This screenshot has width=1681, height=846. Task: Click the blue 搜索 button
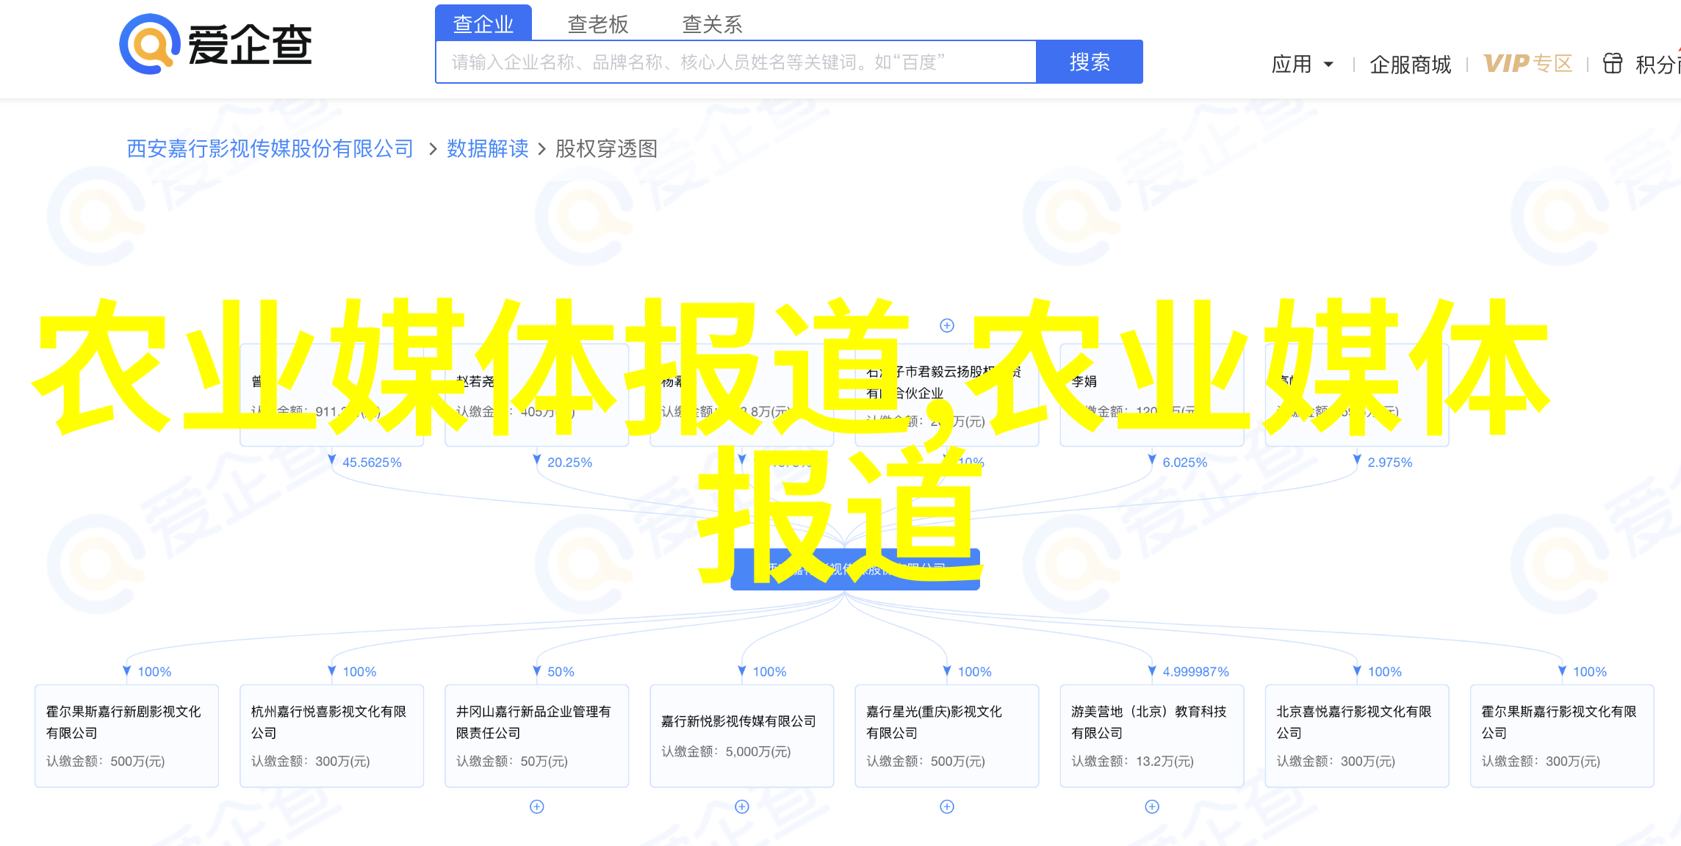1089,62
